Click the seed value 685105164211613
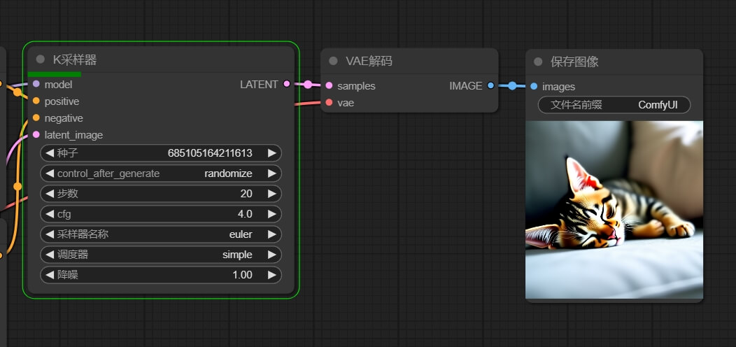 (x=210, y=153)
